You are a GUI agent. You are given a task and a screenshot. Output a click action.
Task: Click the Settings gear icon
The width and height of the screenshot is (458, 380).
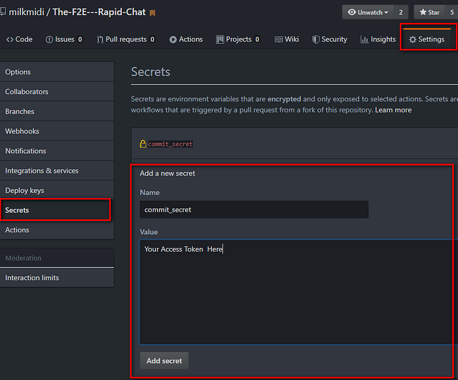click(x=412, y=39)
